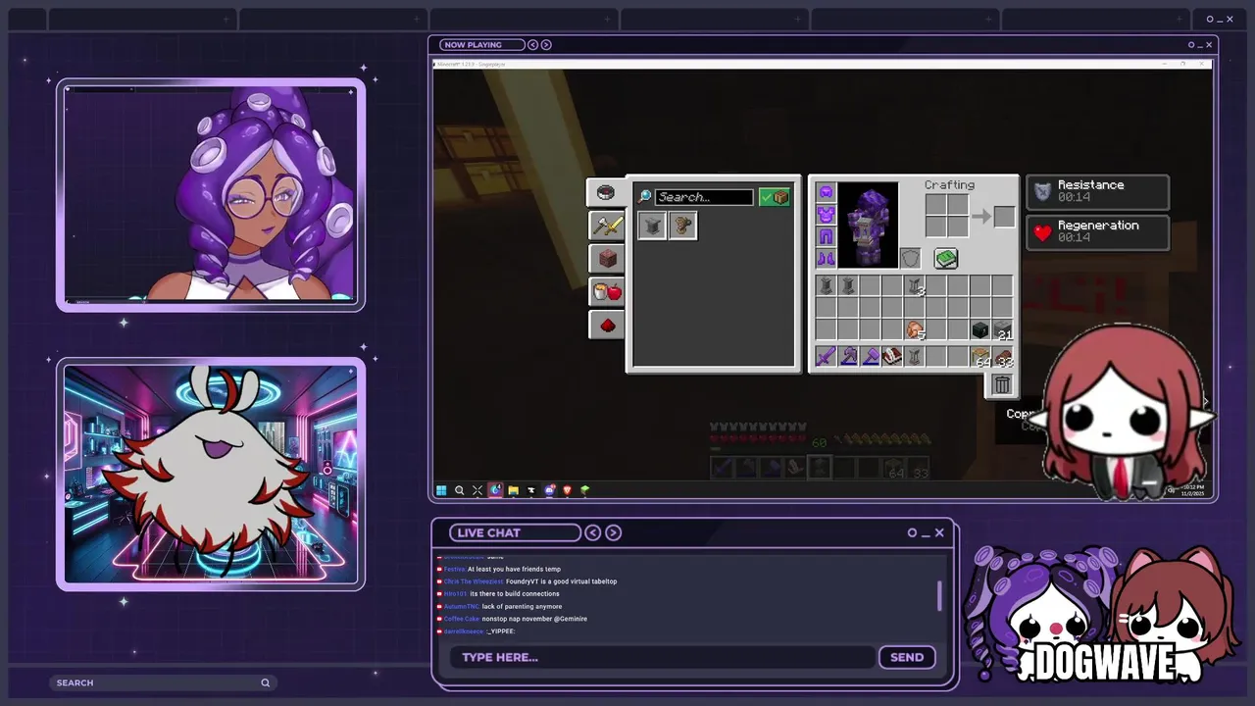Open Discord from the taskbar

point(549,490)
